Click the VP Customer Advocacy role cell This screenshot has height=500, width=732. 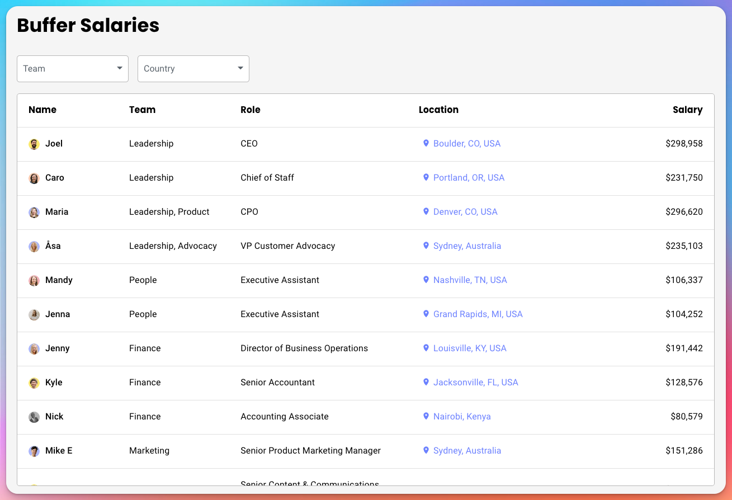288,246
